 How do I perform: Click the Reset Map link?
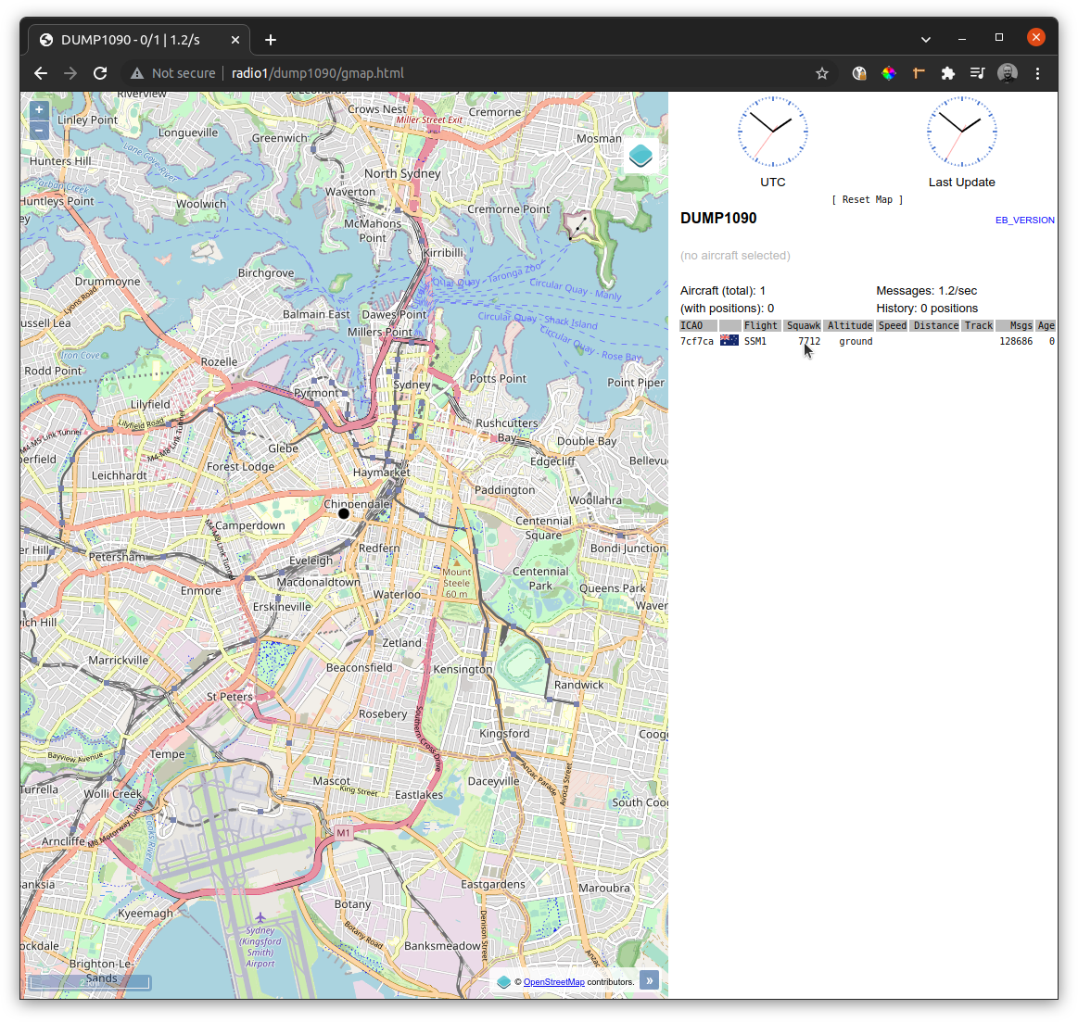click(867, 200)
